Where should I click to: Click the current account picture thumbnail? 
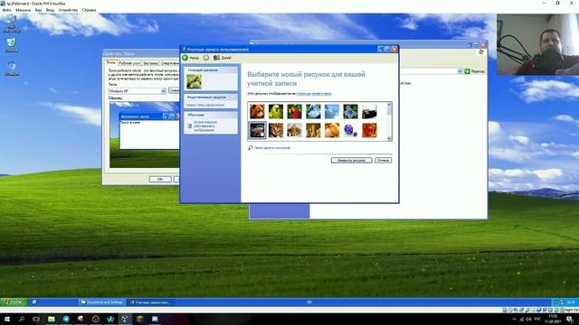(x=195, y=81)
